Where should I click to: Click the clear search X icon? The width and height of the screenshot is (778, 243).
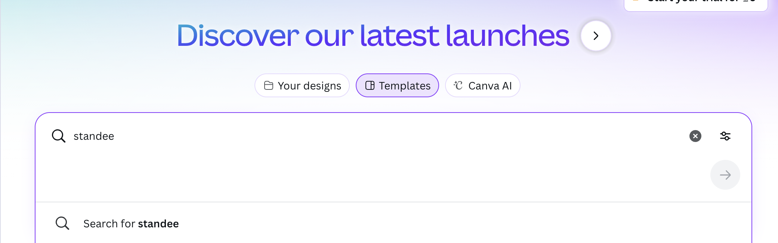point(695,136)
